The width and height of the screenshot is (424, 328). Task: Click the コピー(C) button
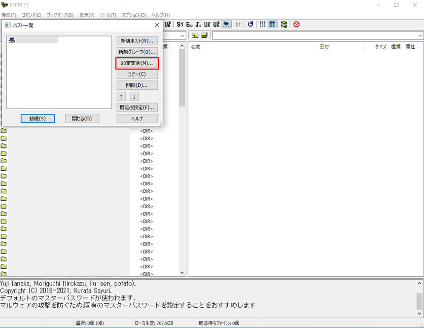pos(137,74)
